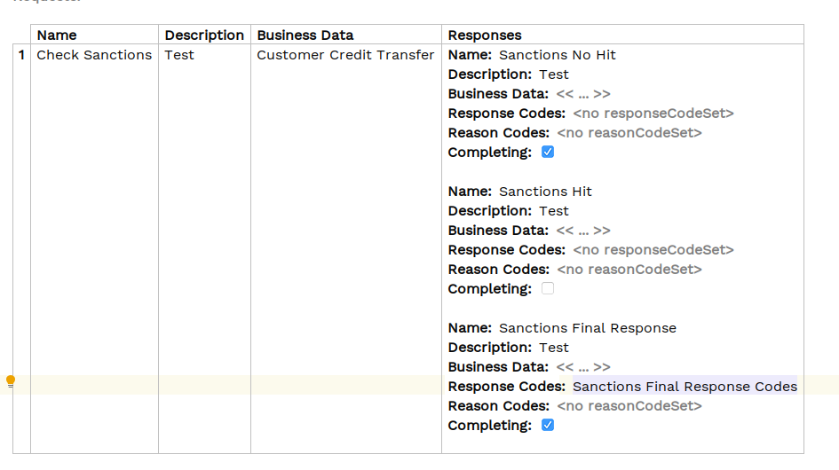Expand Business Data placeholder under Sanctions No Hit
This screenshot has width=839, height=470.
coord(583,94)
